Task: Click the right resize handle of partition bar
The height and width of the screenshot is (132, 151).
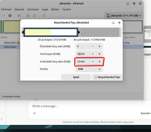Action: 79,32
